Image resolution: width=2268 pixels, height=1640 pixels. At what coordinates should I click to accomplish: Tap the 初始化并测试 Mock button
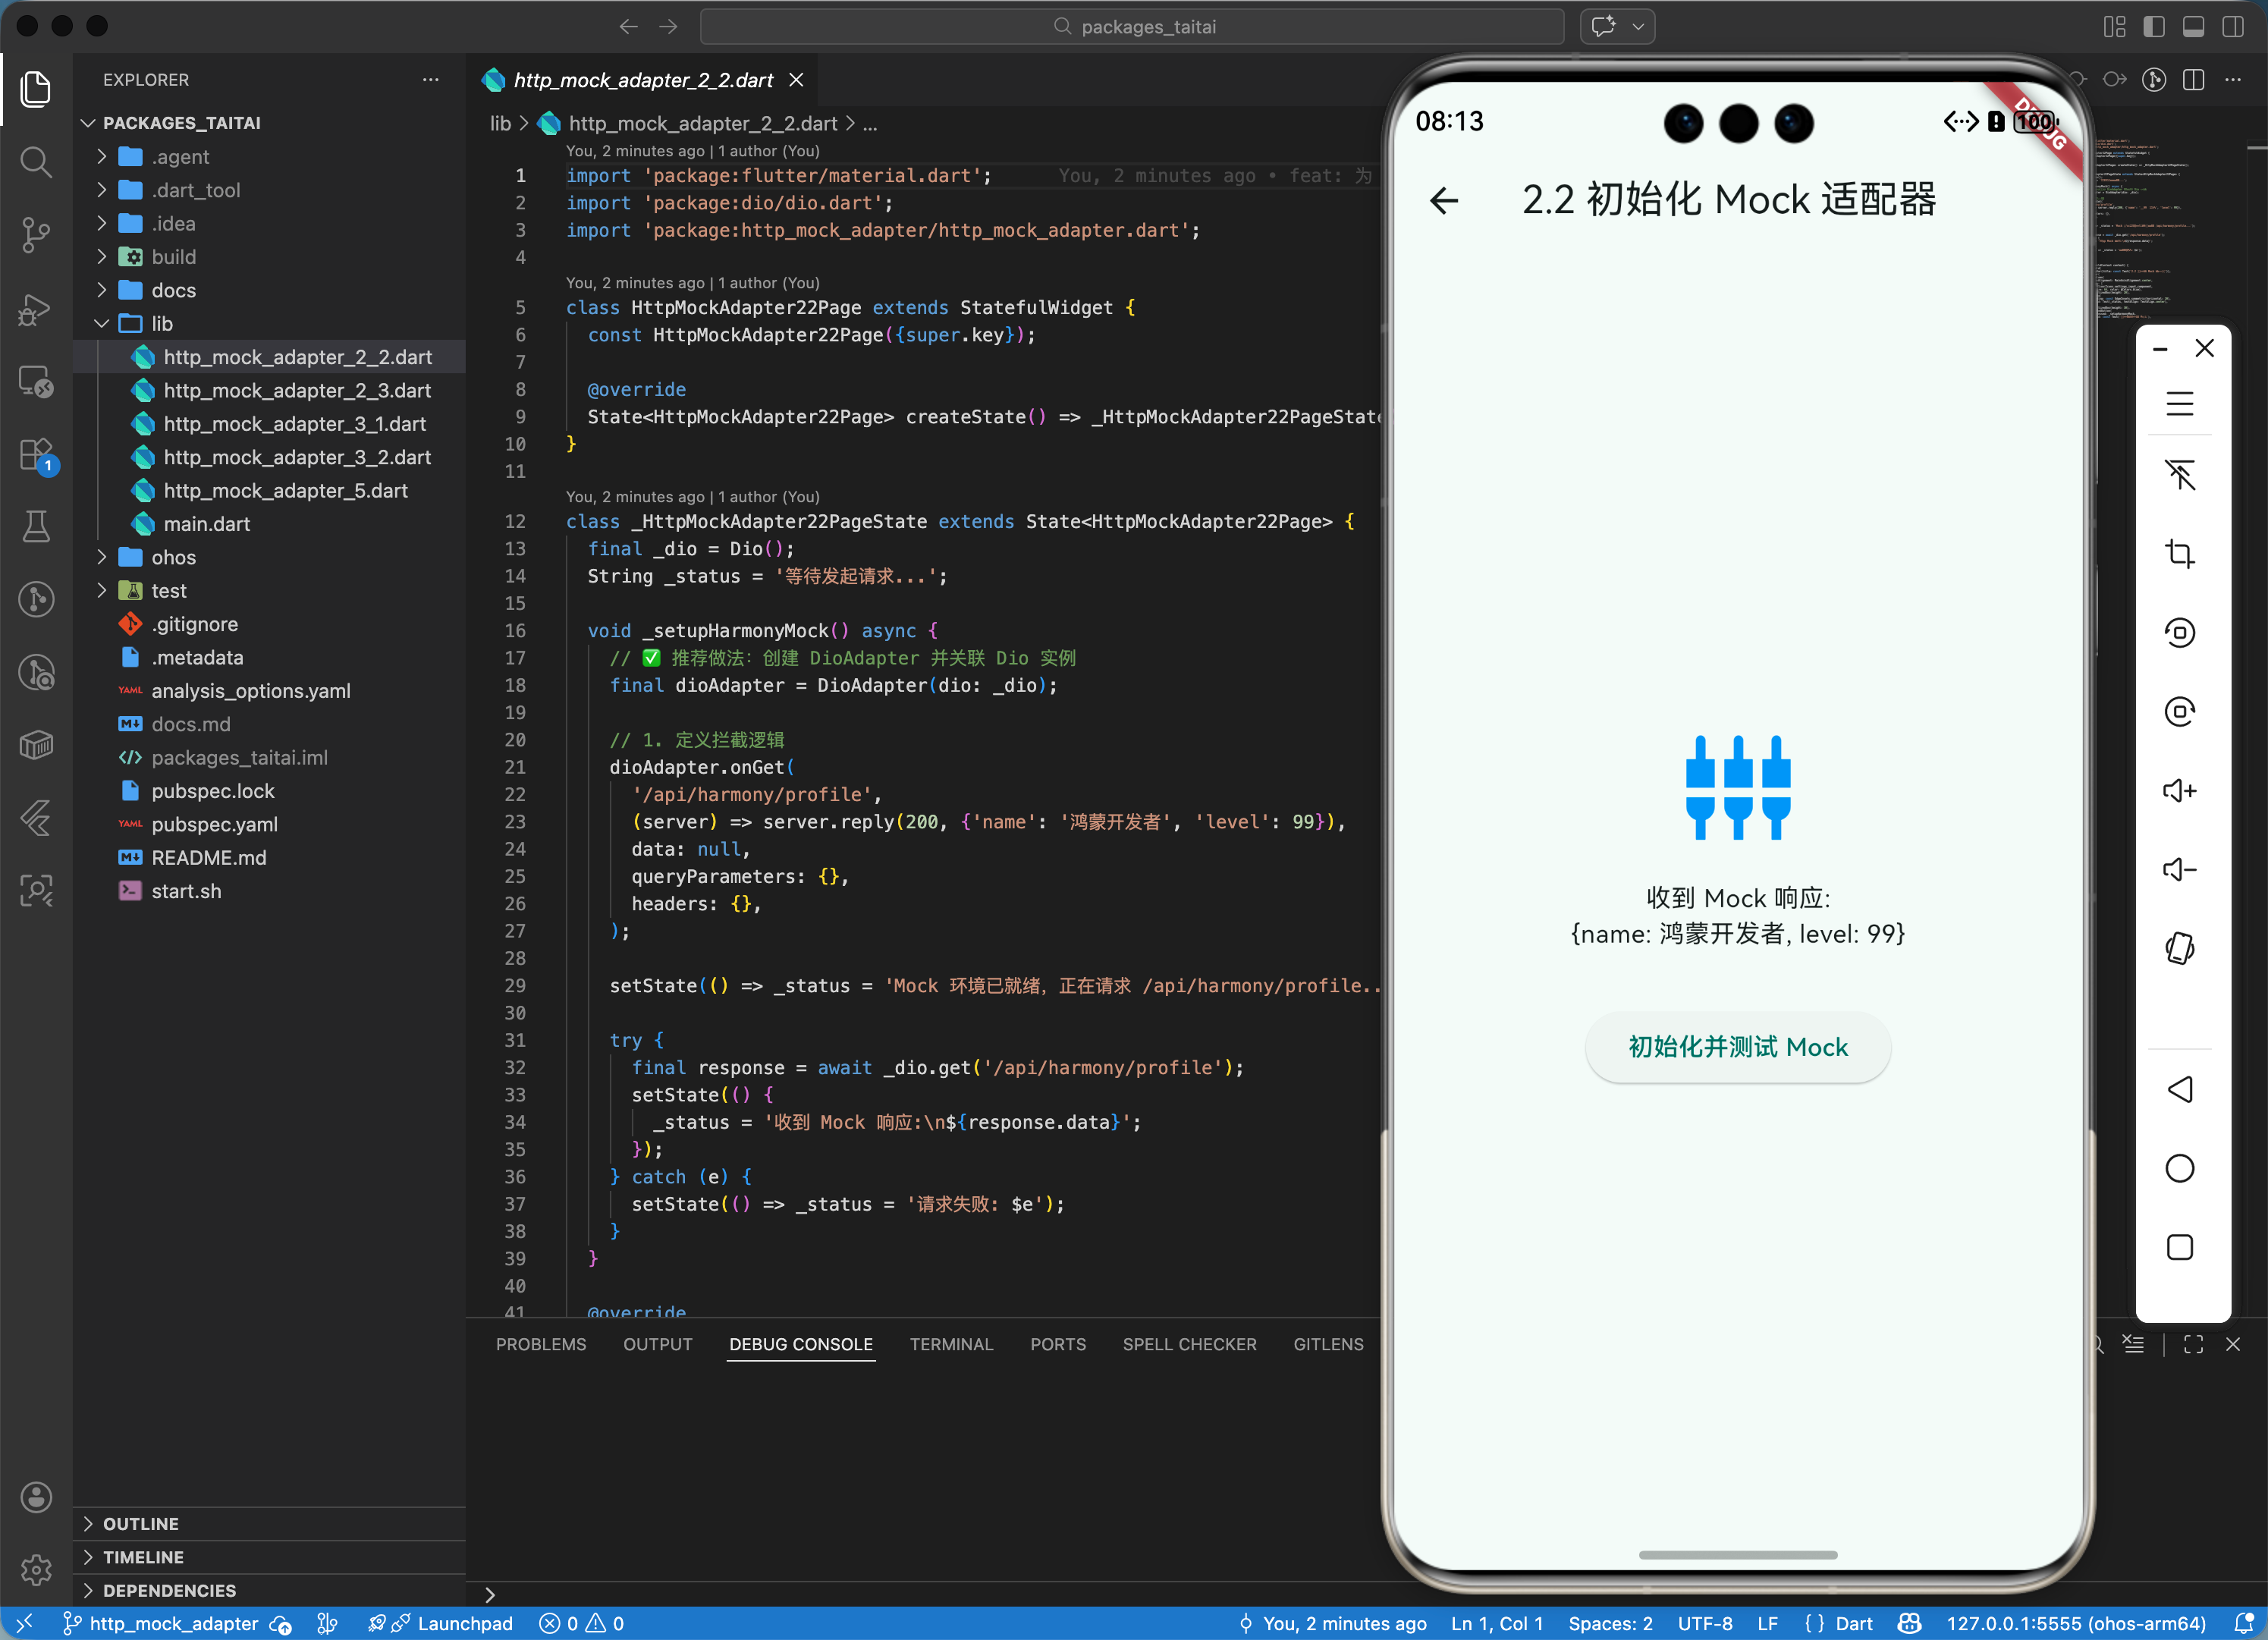tap(1737, 1047)
